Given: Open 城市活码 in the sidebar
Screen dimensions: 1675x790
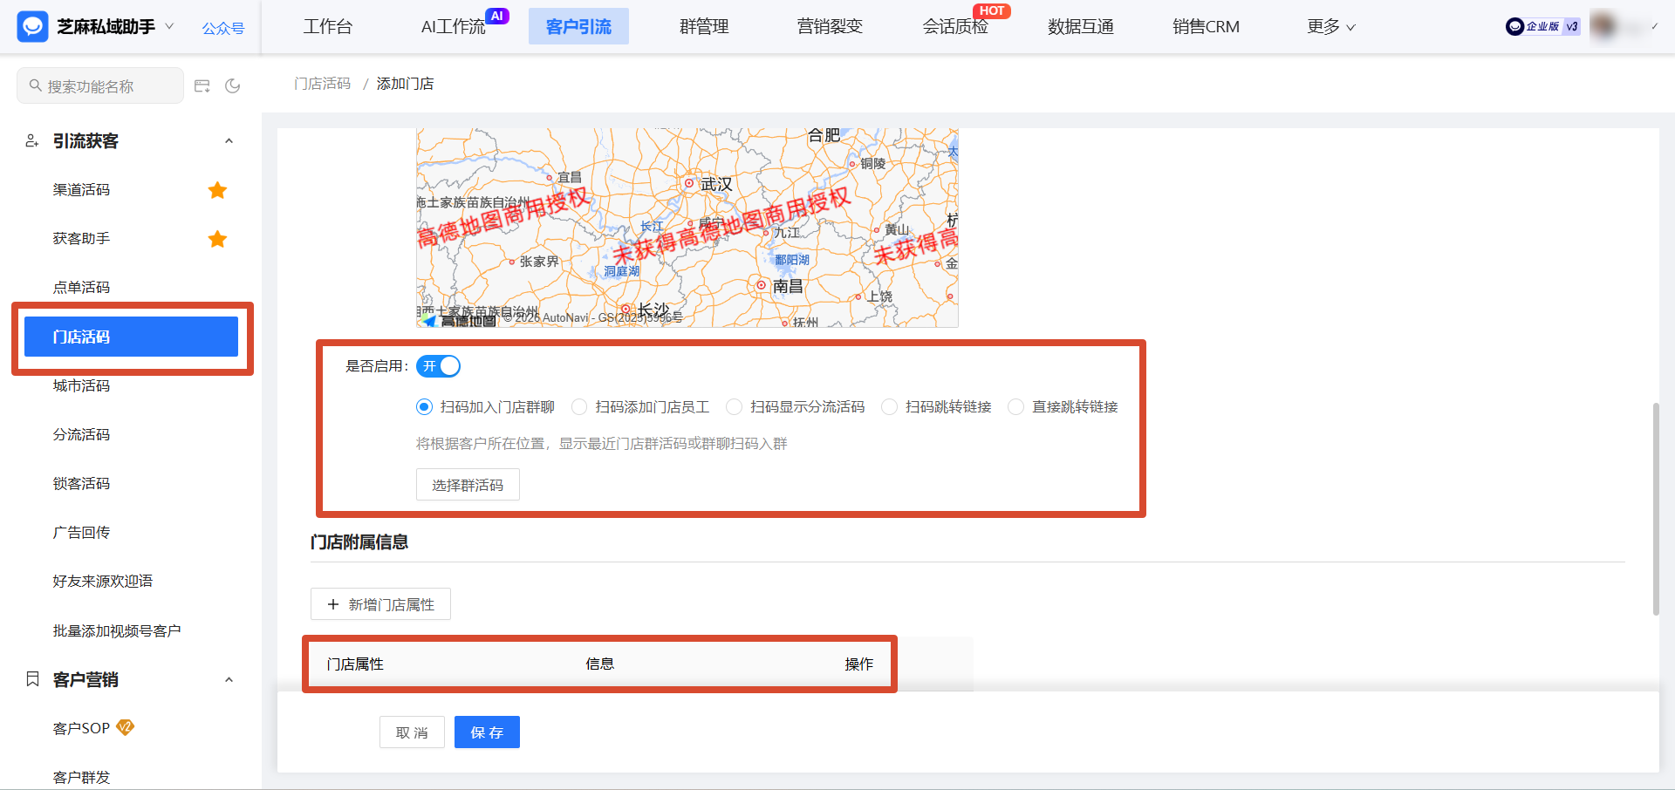Looking at the screenshot, I should click(x=81, y=385).
